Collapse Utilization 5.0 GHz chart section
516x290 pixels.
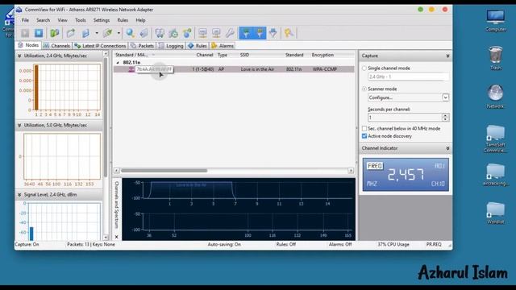[19, 126]
